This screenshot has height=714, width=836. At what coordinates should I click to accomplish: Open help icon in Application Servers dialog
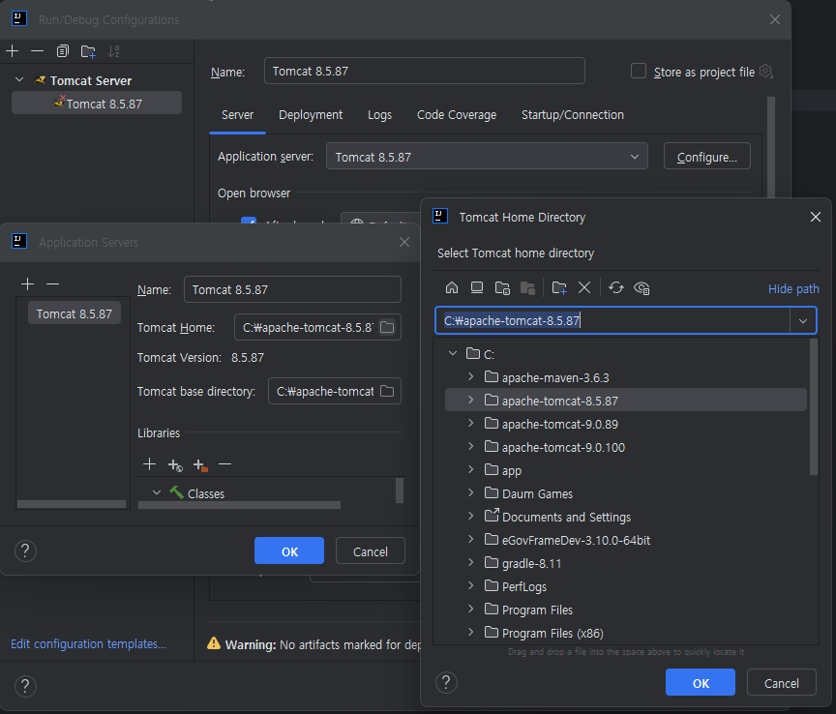pos(25,550)
